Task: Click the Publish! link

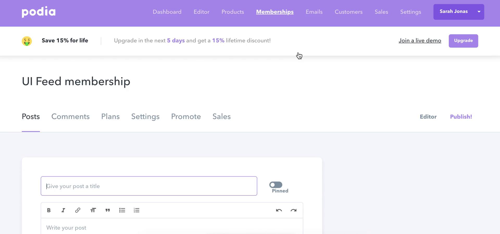Action: click(x=461, y=117)
